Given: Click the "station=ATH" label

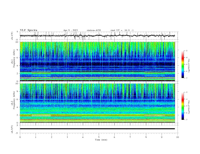Looking at the screenshot, I should pos(94,30).
